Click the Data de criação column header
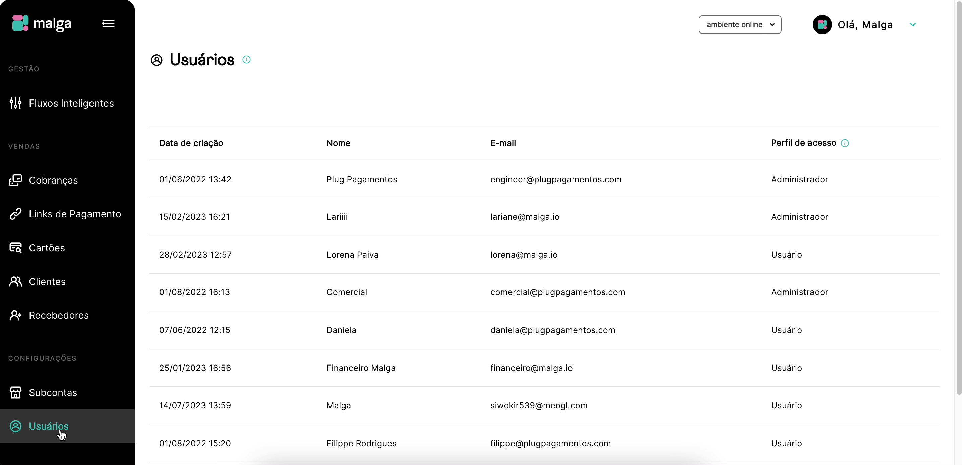Viewport: 962px width, 465px height. (x=191, y=143)
